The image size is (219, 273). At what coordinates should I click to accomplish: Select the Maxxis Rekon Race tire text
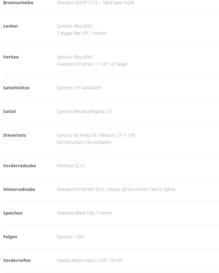(x=89, y=260)
